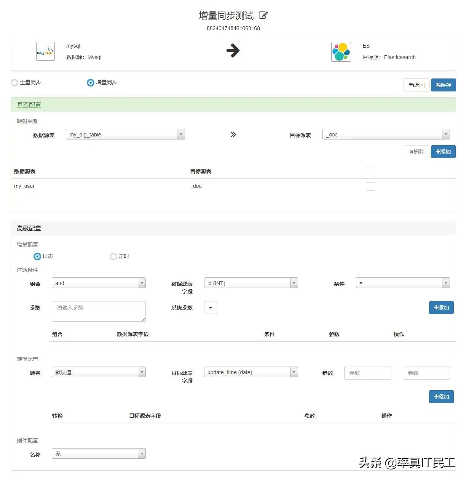
Task: Click the 高级配置 section heading
Action: click(28, 227)
